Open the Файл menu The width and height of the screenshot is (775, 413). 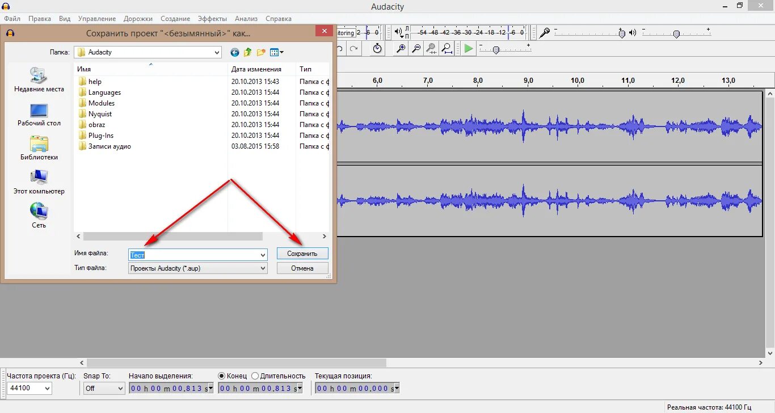(12, 19)
